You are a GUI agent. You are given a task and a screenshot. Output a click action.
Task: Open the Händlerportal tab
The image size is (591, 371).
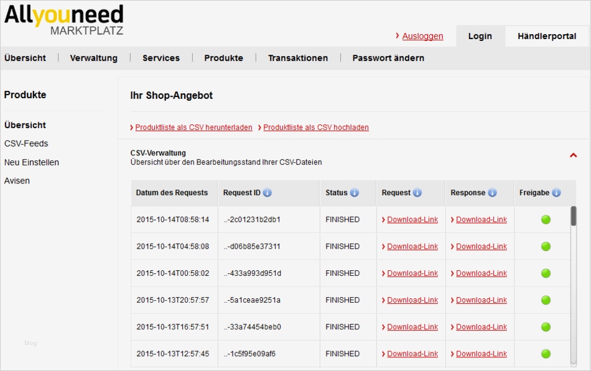click(547, 36)
